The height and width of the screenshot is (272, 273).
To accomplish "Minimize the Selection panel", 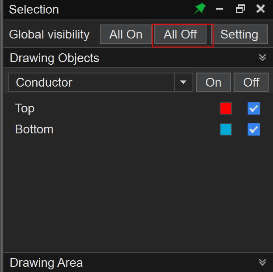I will (220, 9).
